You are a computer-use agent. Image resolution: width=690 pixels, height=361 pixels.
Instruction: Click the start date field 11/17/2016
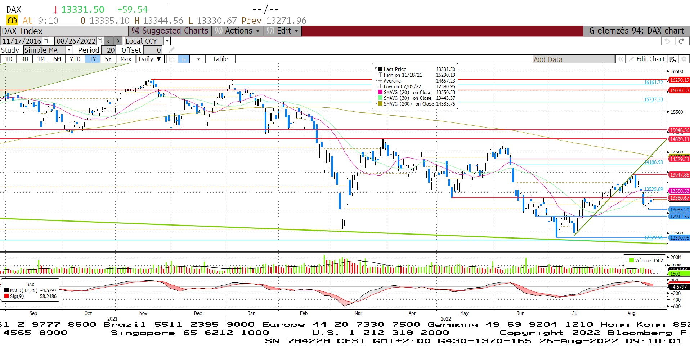pos(22,41)
